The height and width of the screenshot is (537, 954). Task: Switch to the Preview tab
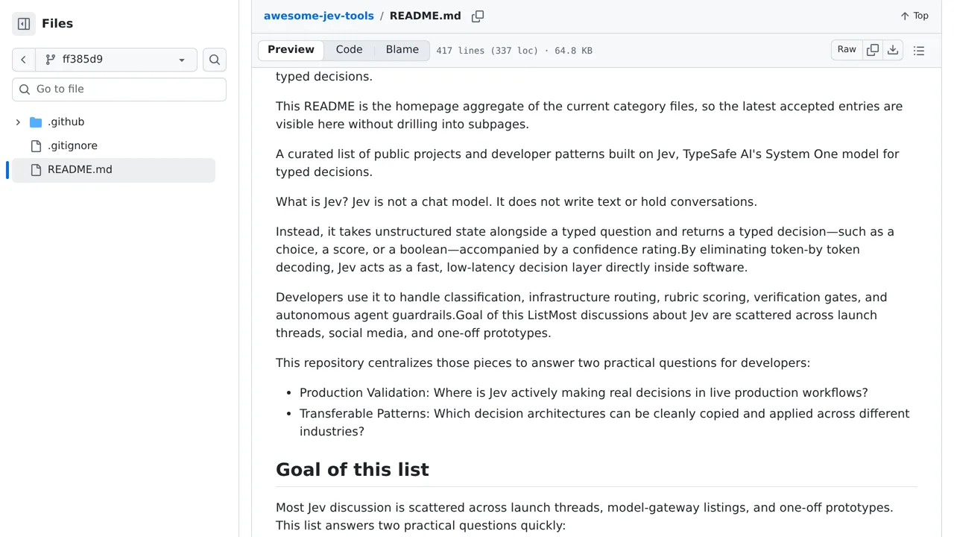click(291, 50)
